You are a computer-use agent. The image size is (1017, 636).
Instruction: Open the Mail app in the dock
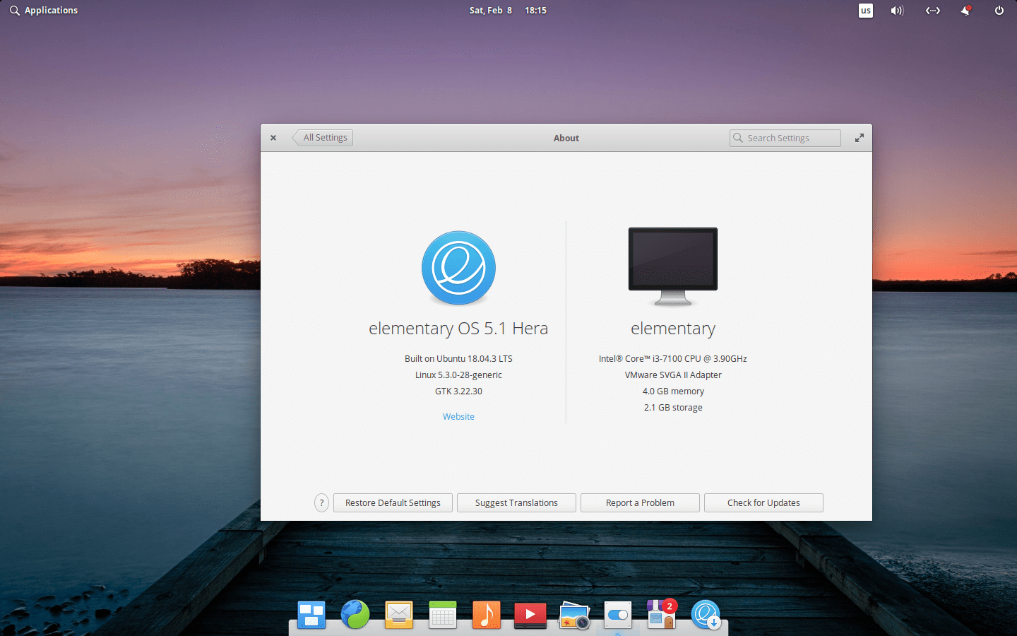pyautogui.click(x=399, y=615)
